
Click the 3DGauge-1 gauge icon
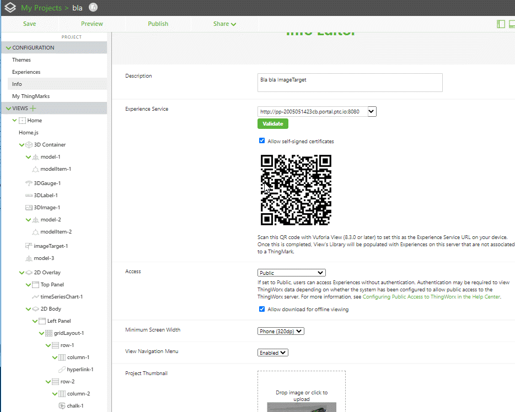pyautogui.click(x=29, y=183)
